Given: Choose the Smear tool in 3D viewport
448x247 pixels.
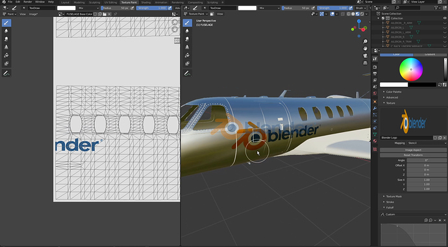Looking at the screenshot, I should [x=187, y=39].
